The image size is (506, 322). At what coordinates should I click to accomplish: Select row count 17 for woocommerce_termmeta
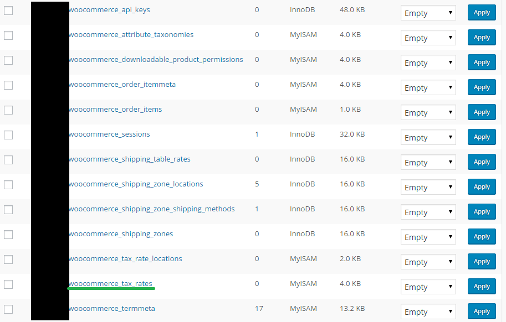[x=259, y=309]
